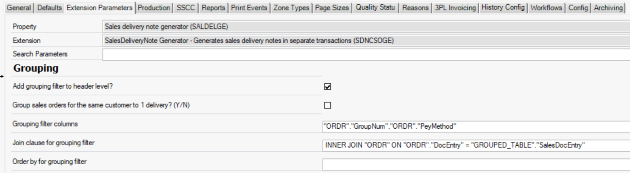This screenshot has height=173, width=630.
Task: Click the Search Parameters input field
Action: click(x=365, y=54)
